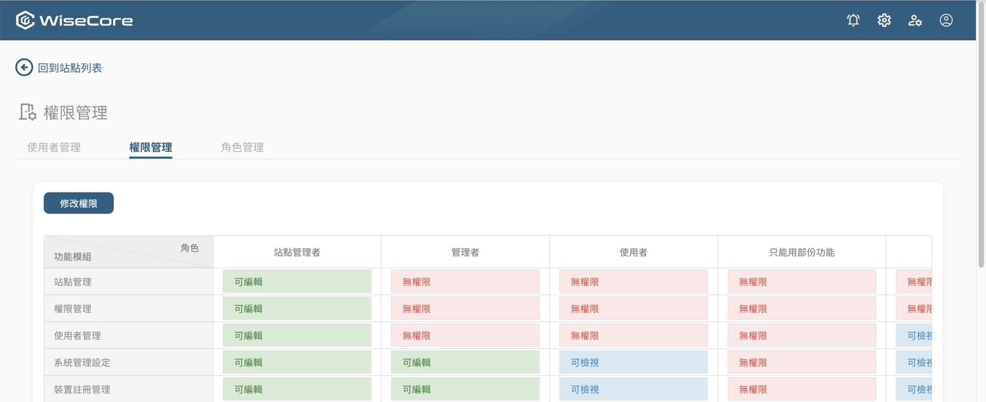Click 無權限 for 管理者 in 權限管理 row

point(465,309)
